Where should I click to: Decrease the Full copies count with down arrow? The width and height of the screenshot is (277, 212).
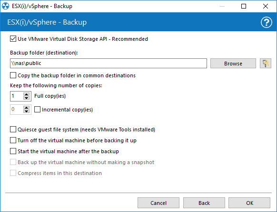tap(27, 98)
